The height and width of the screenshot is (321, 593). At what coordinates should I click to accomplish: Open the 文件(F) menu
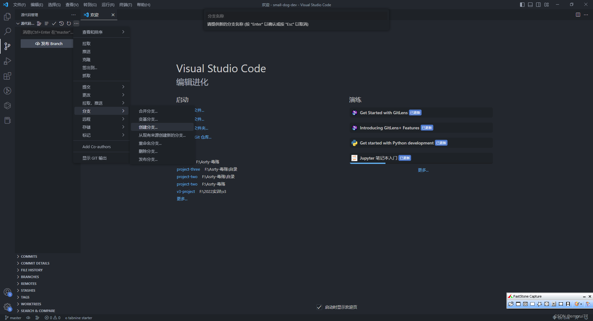click(19, 5)
